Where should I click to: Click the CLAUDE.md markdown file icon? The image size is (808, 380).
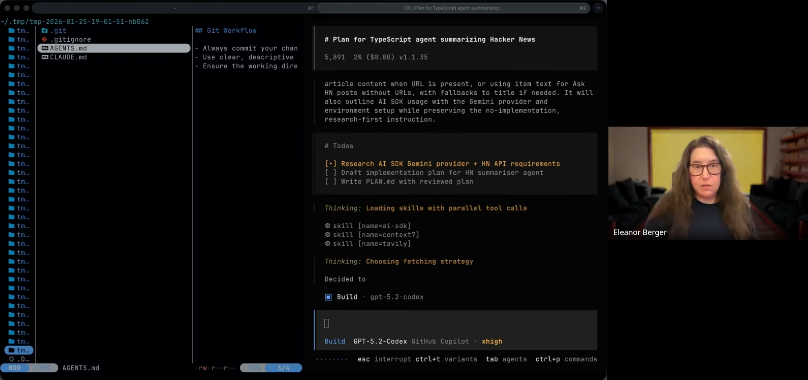[x=45, y=57]
